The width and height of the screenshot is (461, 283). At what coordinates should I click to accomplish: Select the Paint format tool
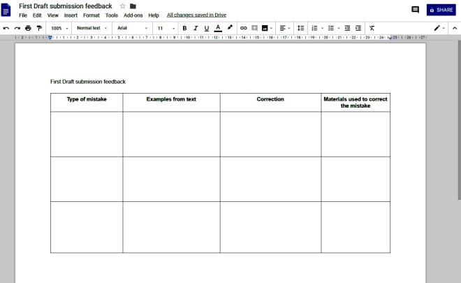(38, 28)
